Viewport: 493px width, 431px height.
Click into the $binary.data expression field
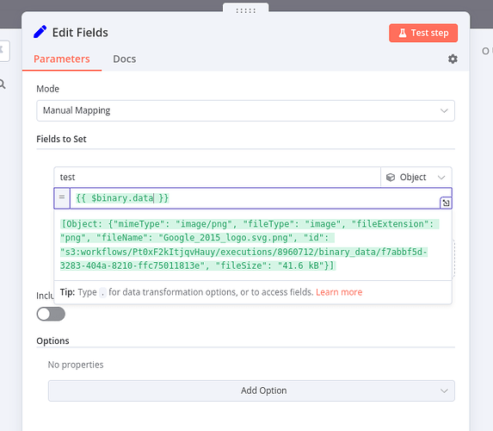point(255,198)
